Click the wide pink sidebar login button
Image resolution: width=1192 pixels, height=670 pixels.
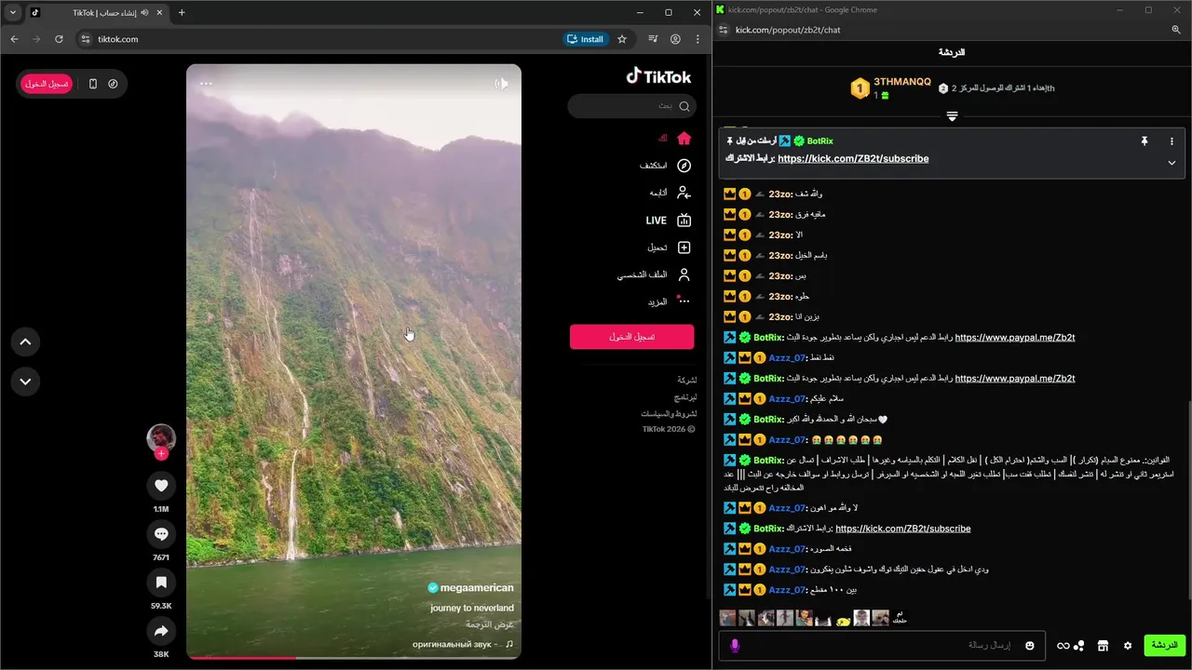[631, 337]
